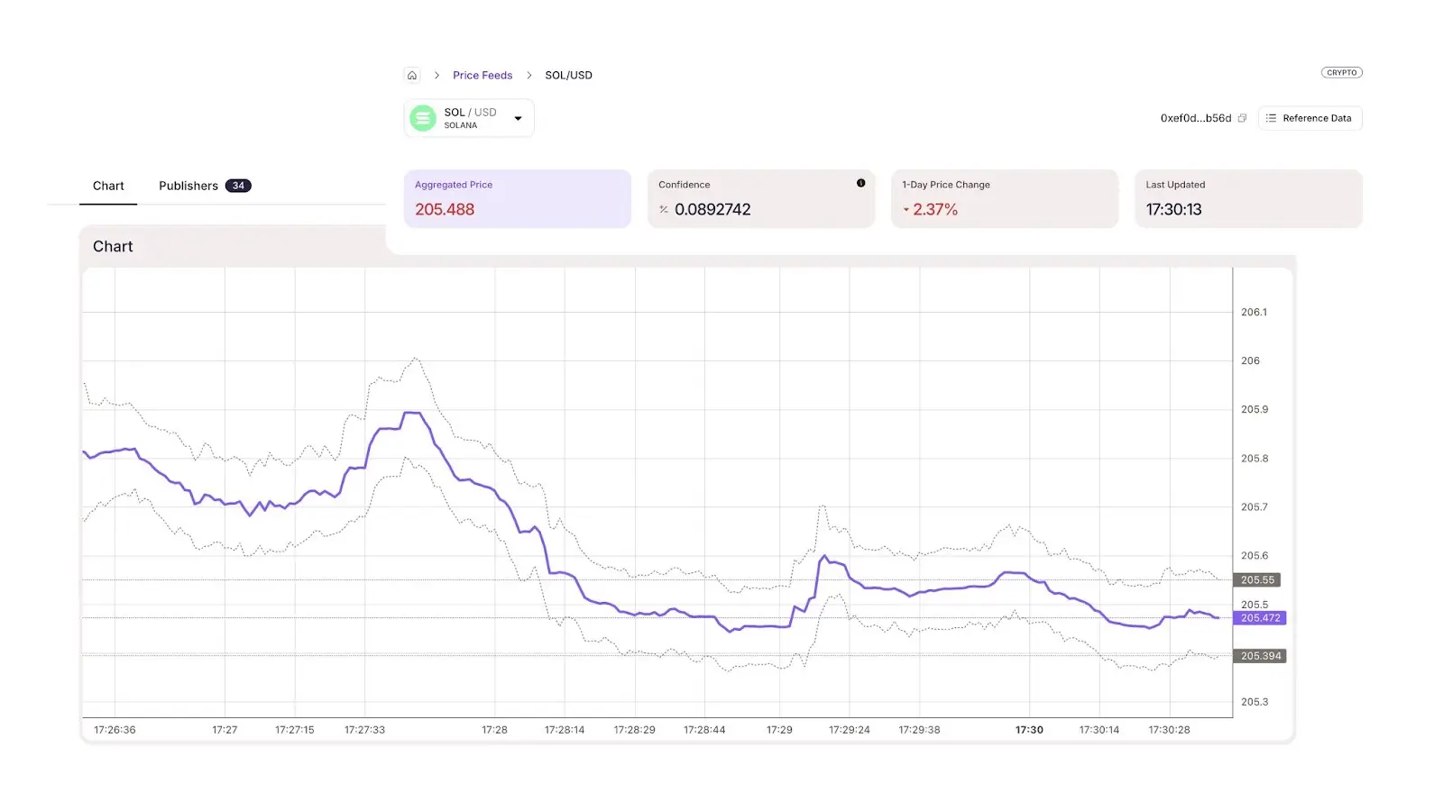Show the Confidence info tooltip icon

[x=860, y=183]
